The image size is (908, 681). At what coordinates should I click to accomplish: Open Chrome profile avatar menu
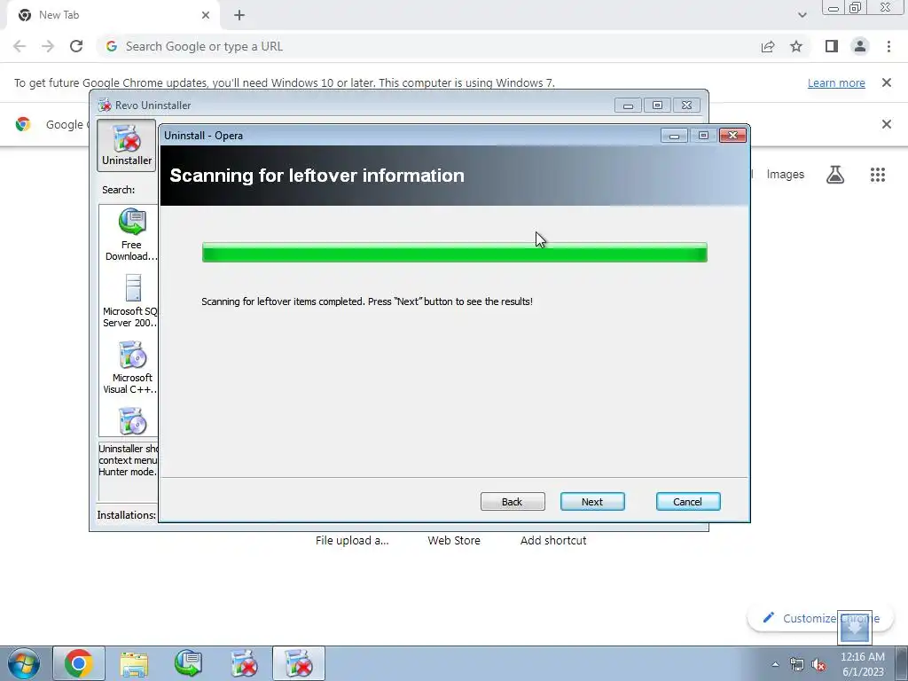point(860,46)
